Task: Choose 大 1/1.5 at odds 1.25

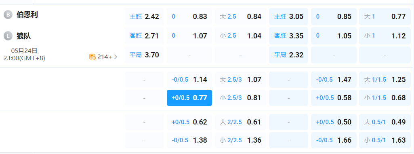Action: tap(385, 80)
